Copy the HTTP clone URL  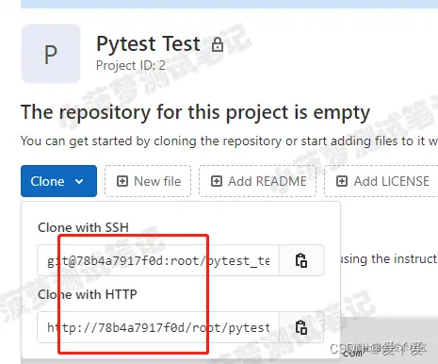tap(301, 327)
